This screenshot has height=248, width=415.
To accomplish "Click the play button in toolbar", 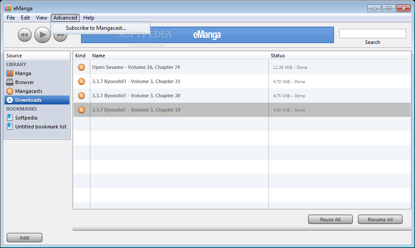I will coord(42,35).
